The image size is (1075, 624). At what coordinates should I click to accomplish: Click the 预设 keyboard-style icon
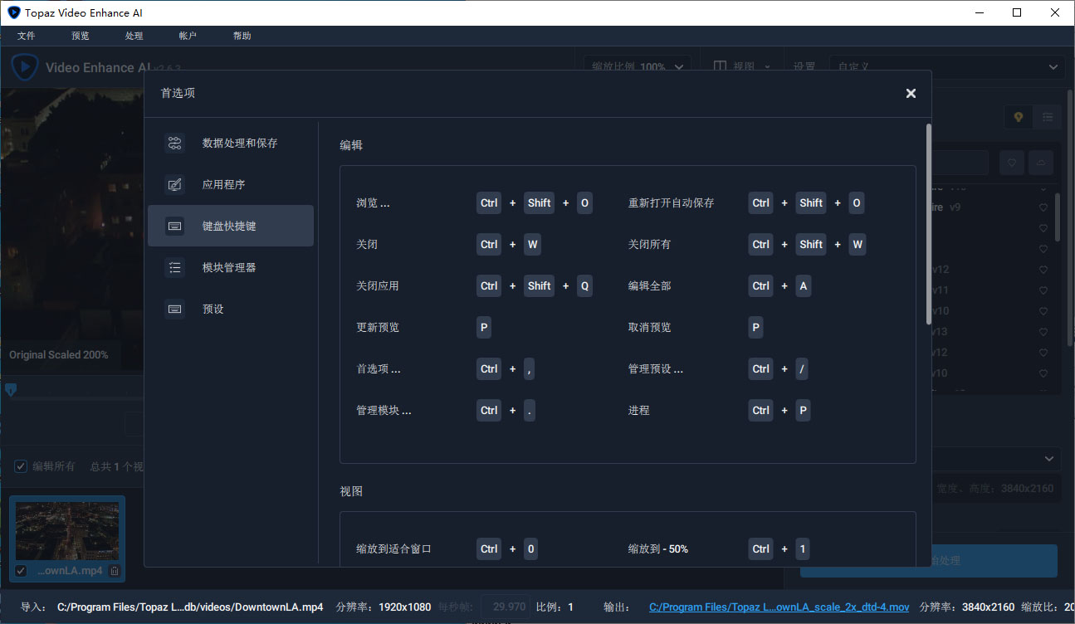tap(174, 310)
